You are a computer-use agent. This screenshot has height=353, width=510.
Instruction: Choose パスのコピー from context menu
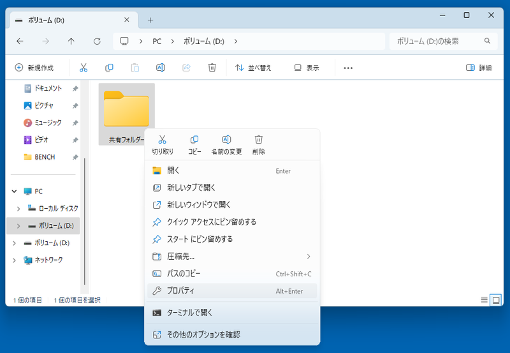coord(232,274)
